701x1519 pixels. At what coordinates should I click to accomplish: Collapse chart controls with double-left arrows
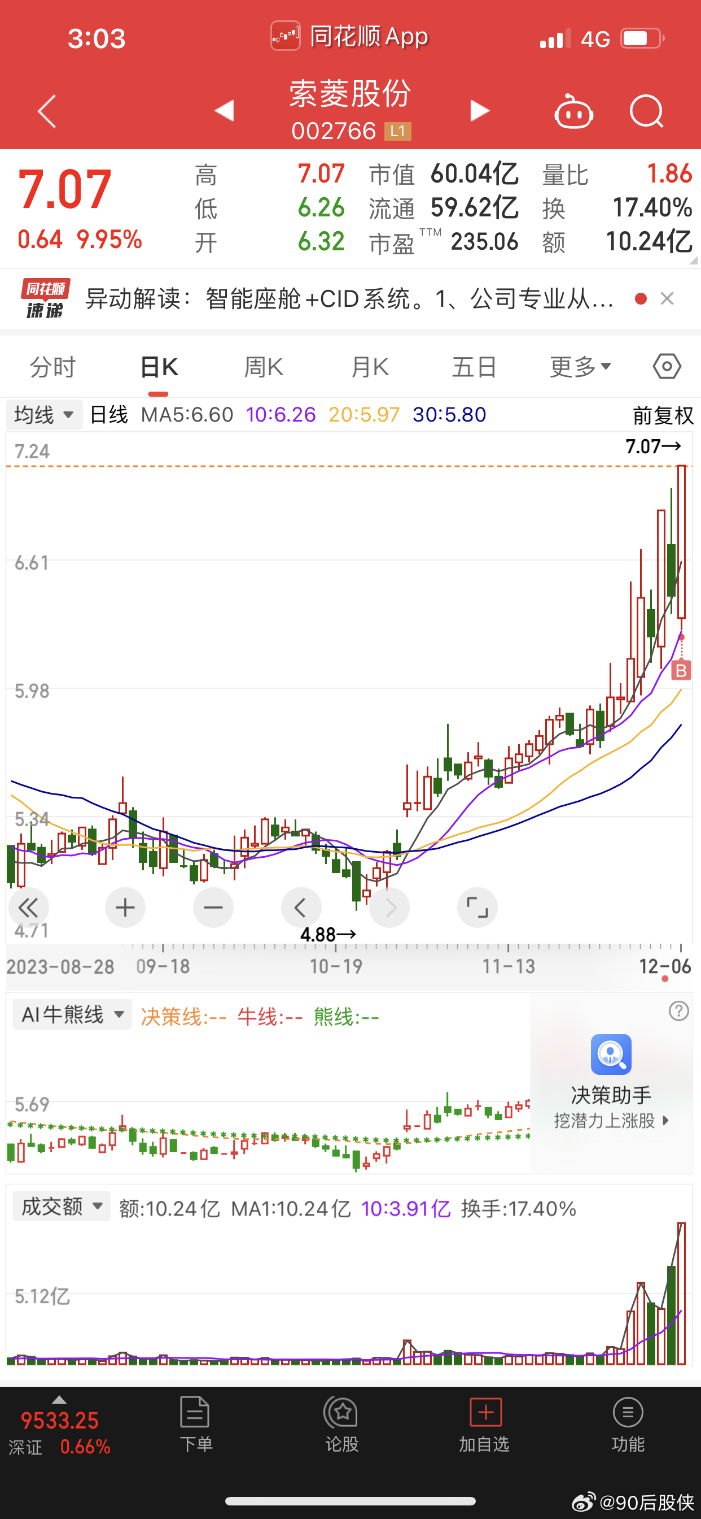click(28, 908)
